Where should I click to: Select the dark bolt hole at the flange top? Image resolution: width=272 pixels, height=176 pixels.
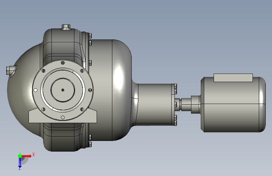[x=63, y=63]
